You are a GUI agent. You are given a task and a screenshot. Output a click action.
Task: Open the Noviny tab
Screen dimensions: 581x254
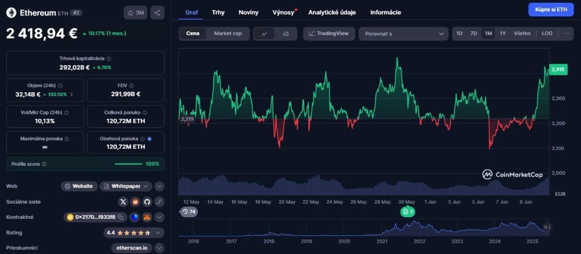click(x=249, y=12)
